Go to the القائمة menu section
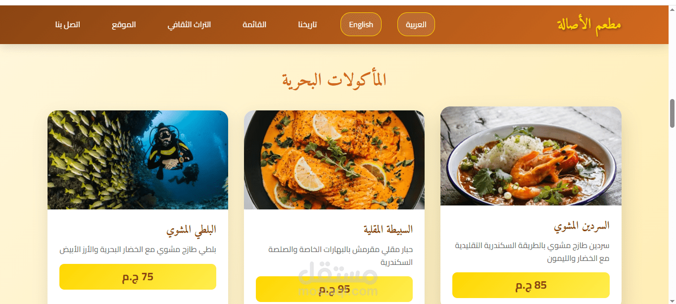The image size is (676, 304). coord(254,24)
